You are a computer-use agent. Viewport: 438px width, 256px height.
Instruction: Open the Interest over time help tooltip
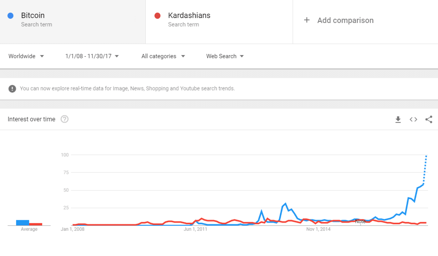pyautogui.click(x=64, y=119)
